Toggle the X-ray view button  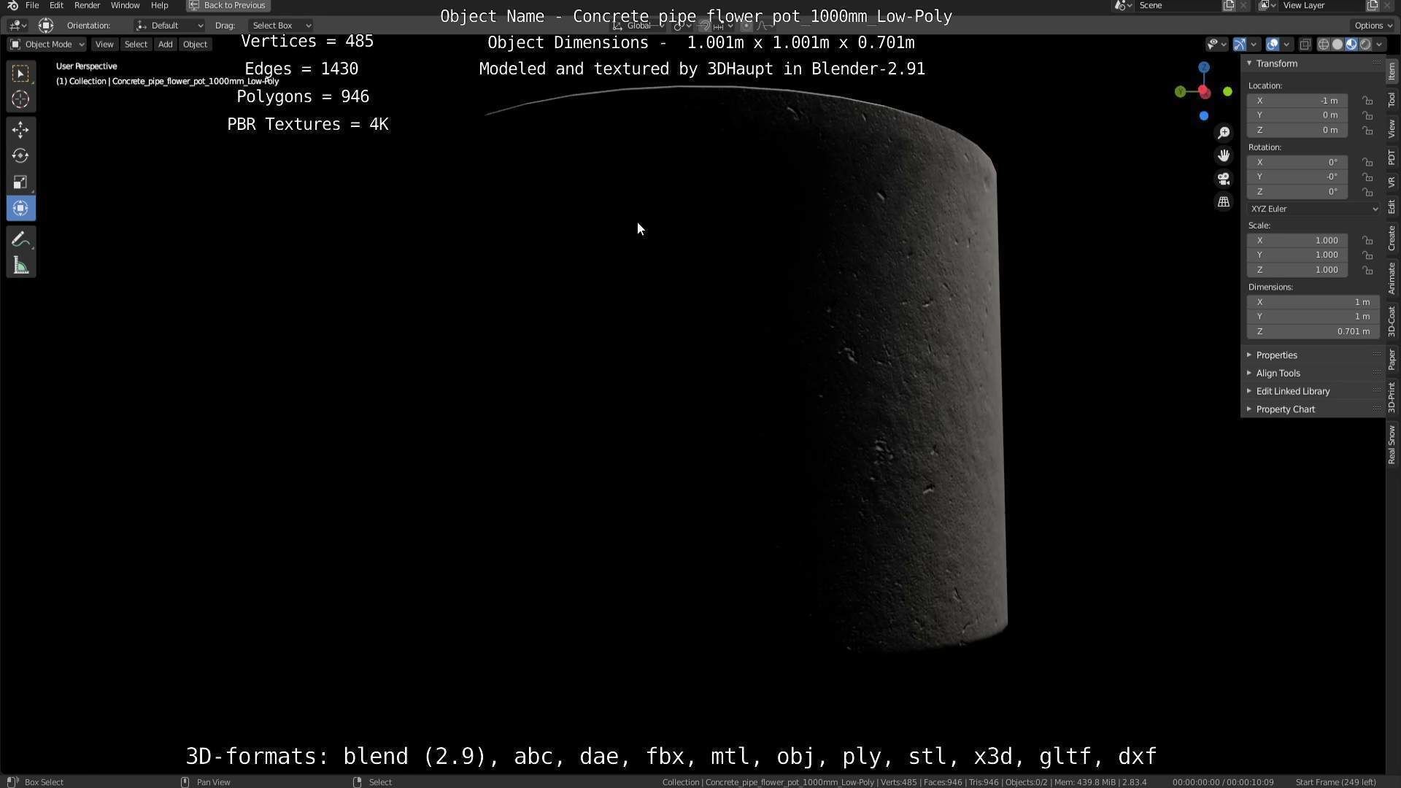1305,45
